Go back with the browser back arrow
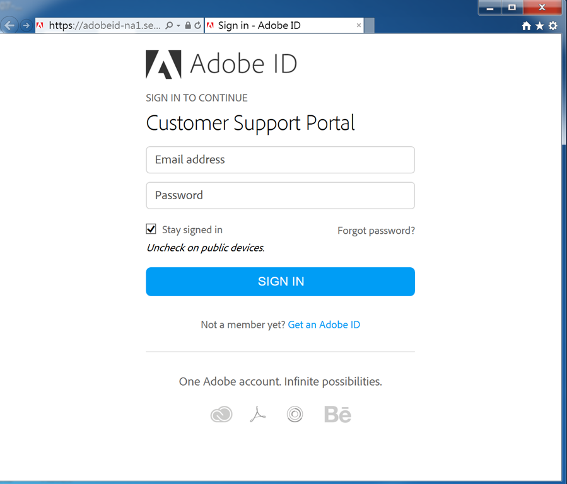This screenshot has width=567, height=484. coord(9,25)
